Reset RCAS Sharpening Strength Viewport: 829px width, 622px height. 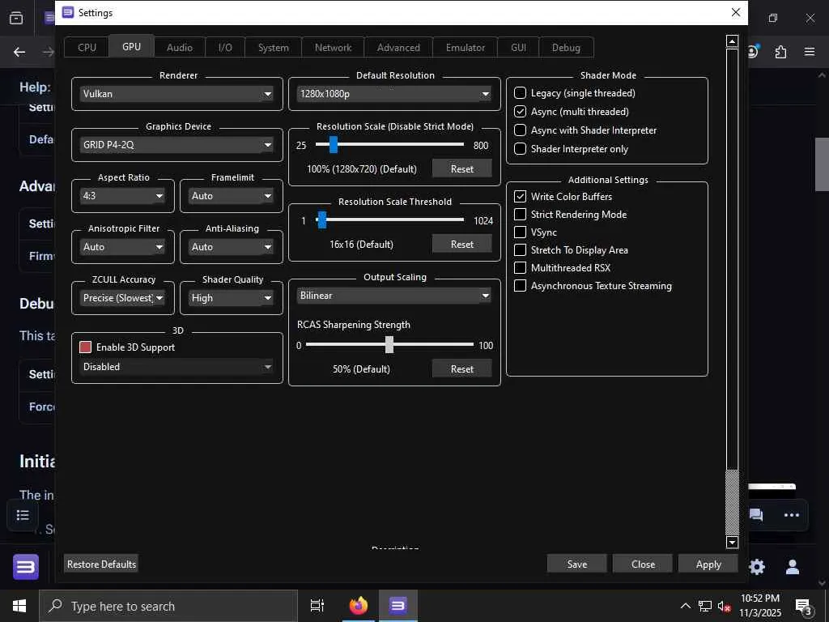tap(461, 369)
